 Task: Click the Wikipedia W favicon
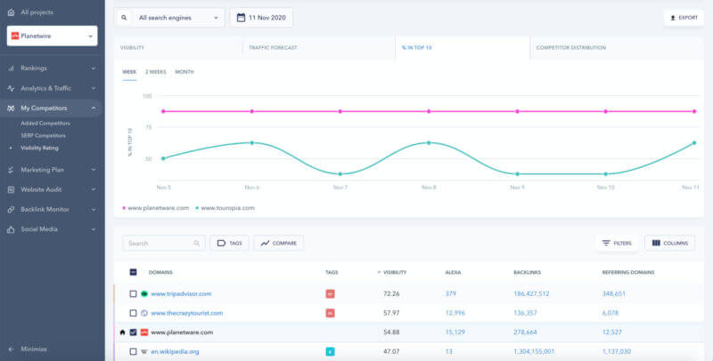pos(144,351)
